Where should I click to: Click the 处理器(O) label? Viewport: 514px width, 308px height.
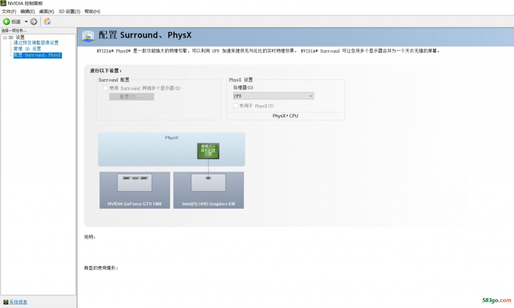243,88
